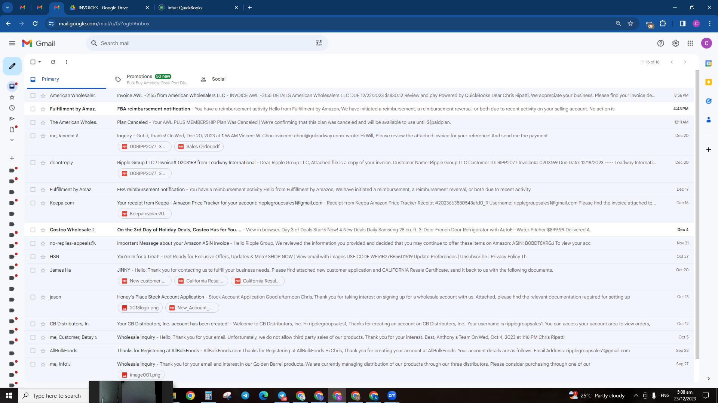Open KeepaInvoice PDF attachment chip
The width and height of the screenshot is (718, 403).
145,214
